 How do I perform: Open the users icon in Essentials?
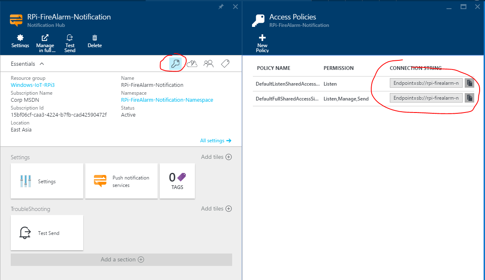tap(209, 64)
